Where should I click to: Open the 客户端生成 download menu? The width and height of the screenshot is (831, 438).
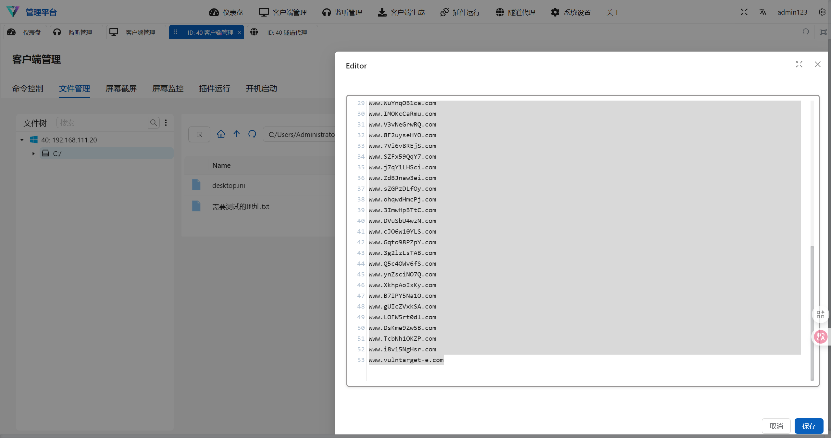(x=401, y=12)
